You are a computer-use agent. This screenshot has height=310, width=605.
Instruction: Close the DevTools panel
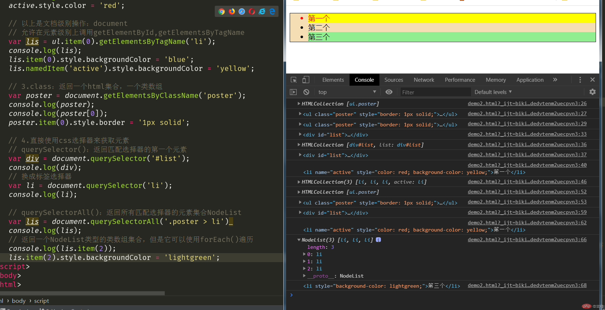[592, 80]
